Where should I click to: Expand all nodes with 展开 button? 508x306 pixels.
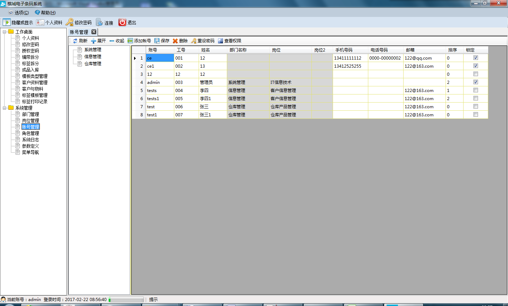(x=98, y=41)
